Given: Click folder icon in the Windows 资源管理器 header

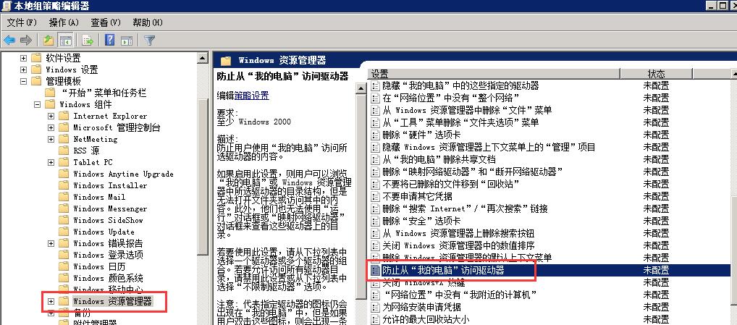Looking at the screenshot, I should click(226, 61).
